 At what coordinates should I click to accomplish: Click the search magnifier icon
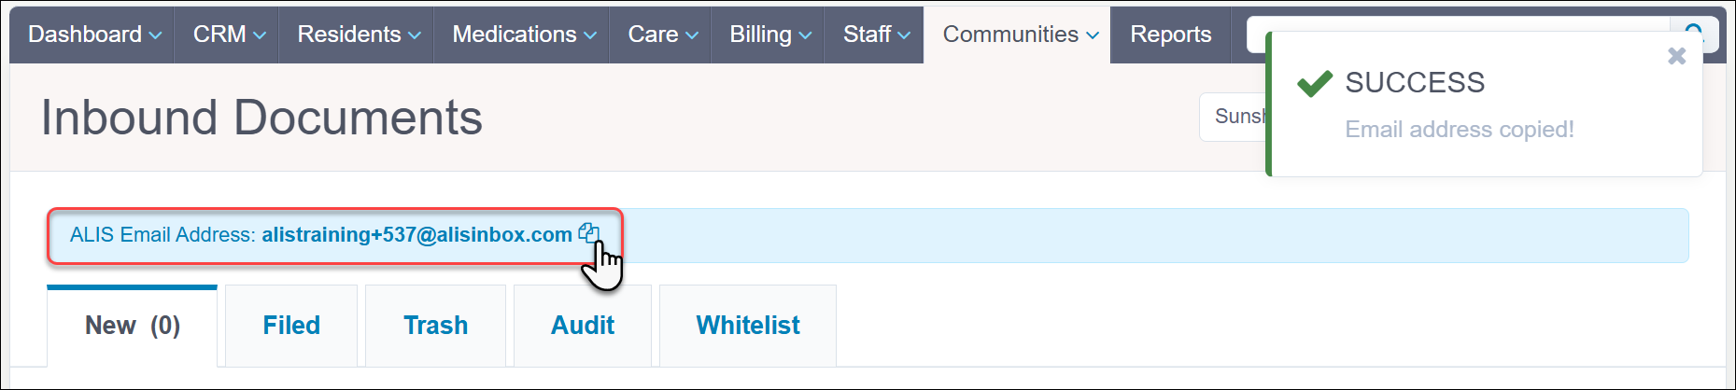(x=1694, y=29)
